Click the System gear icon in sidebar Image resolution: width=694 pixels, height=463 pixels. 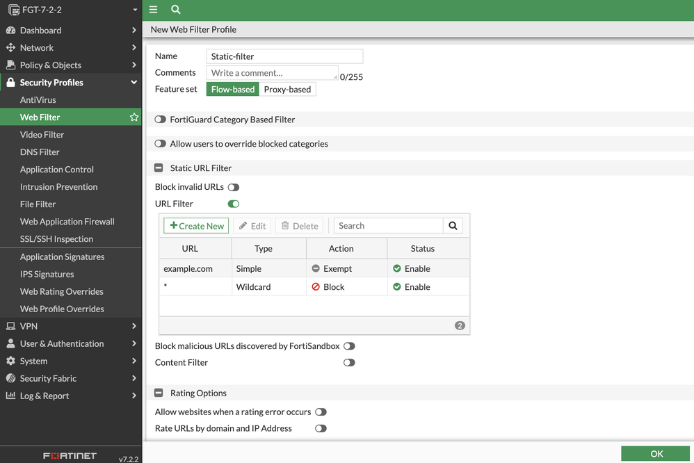click(10, 361)
